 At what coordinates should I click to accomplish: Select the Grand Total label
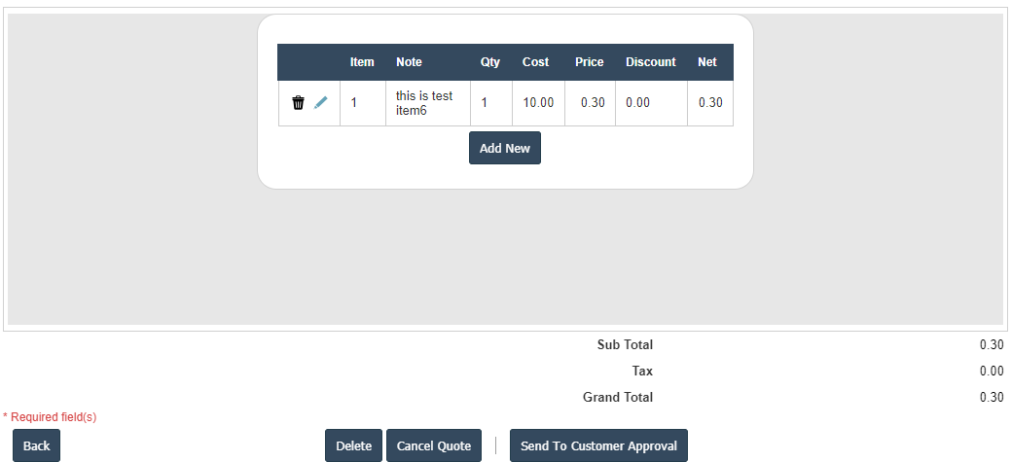click(x=618, y=398)
